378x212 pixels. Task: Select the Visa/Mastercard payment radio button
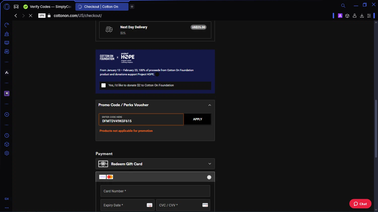tap(209, 177)
